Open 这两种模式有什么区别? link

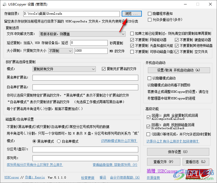(x=119, y=141)
